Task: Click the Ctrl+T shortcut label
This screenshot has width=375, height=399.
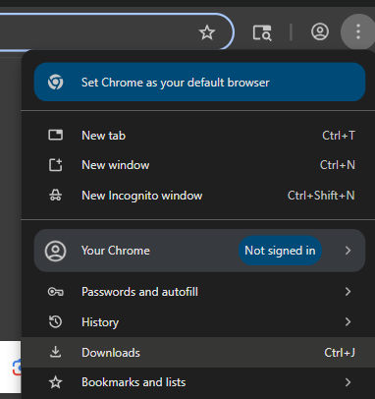Action: click(x=339, y=136)
